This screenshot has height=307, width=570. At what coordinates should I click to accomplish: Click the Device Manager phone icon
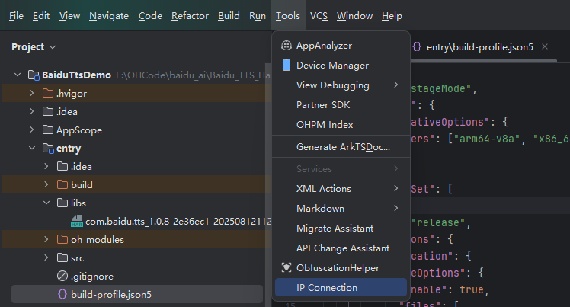click(287, 65)
